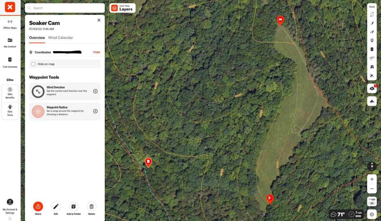This screenshot has height=221, width=381.
Task: Open Trail Cameras section
Action: (x=10, y=62)
